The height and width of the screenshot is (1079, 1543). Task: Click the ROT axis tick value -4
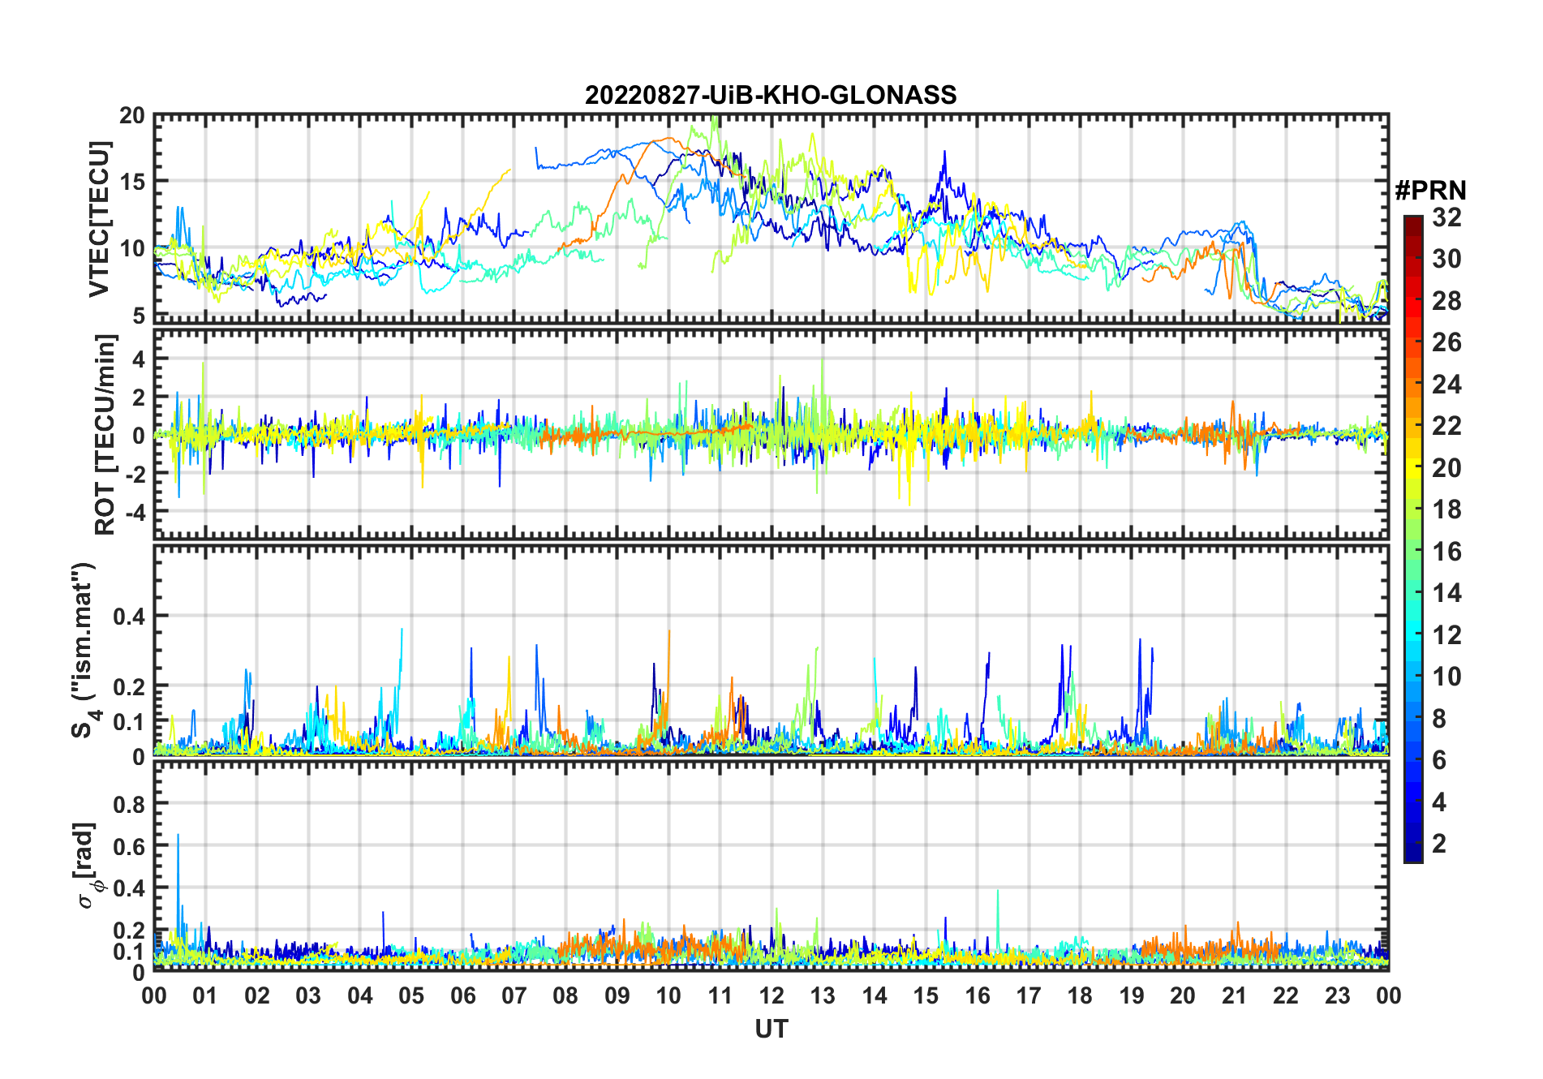pyautogui.click(x=135, y=513)
